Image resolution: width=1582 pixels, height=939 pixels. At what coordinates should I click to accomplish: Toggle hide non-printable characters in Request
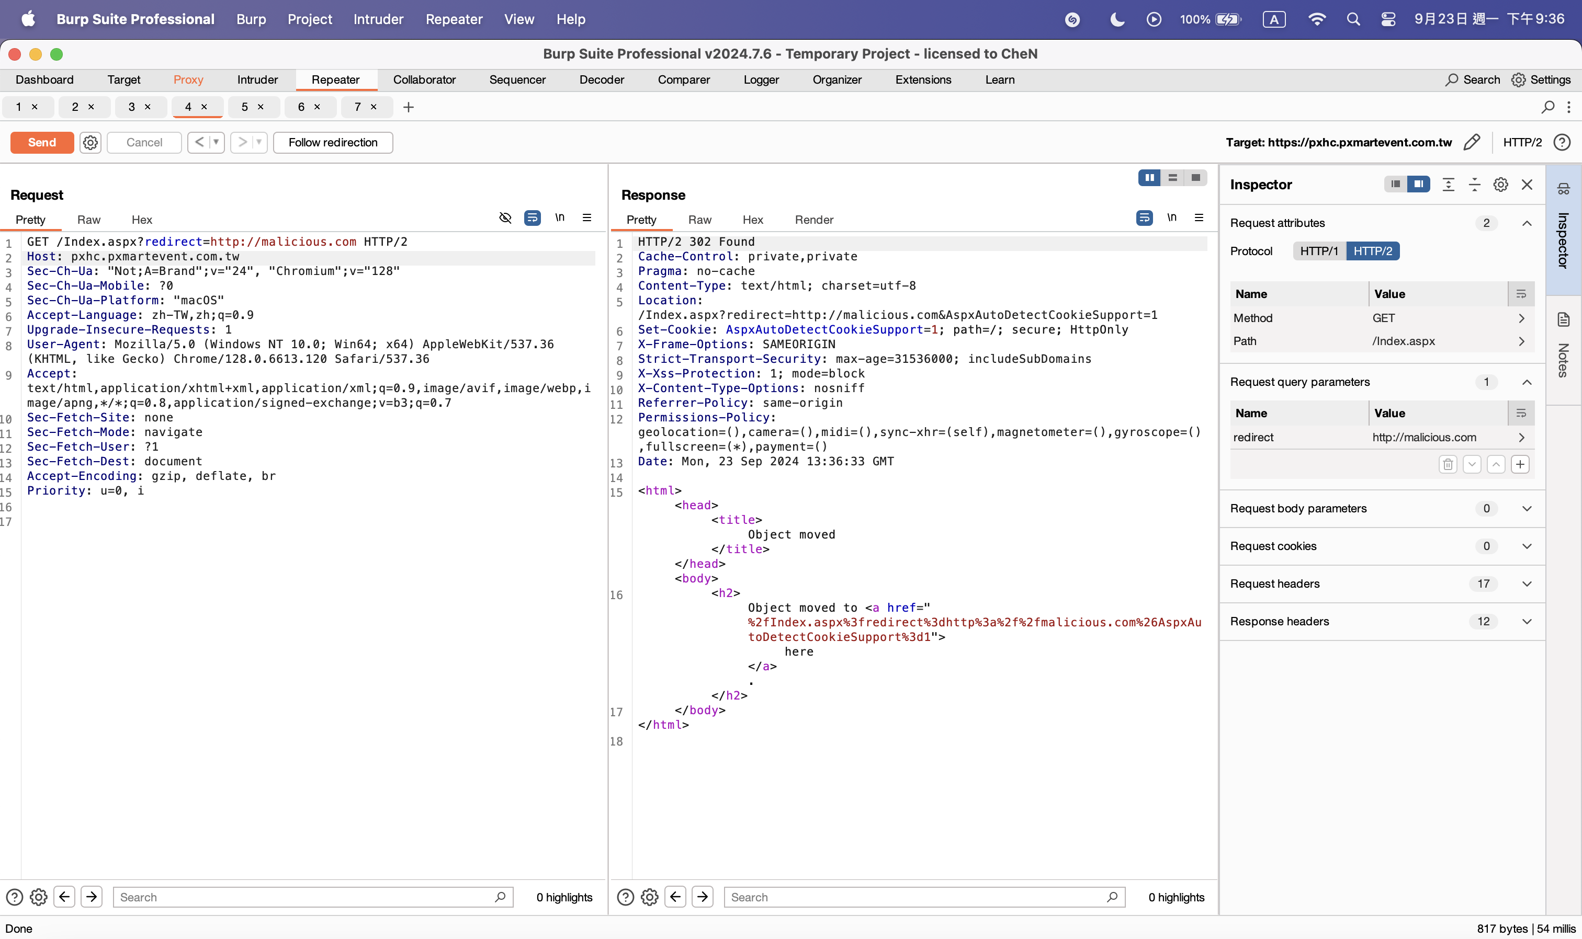504,217
